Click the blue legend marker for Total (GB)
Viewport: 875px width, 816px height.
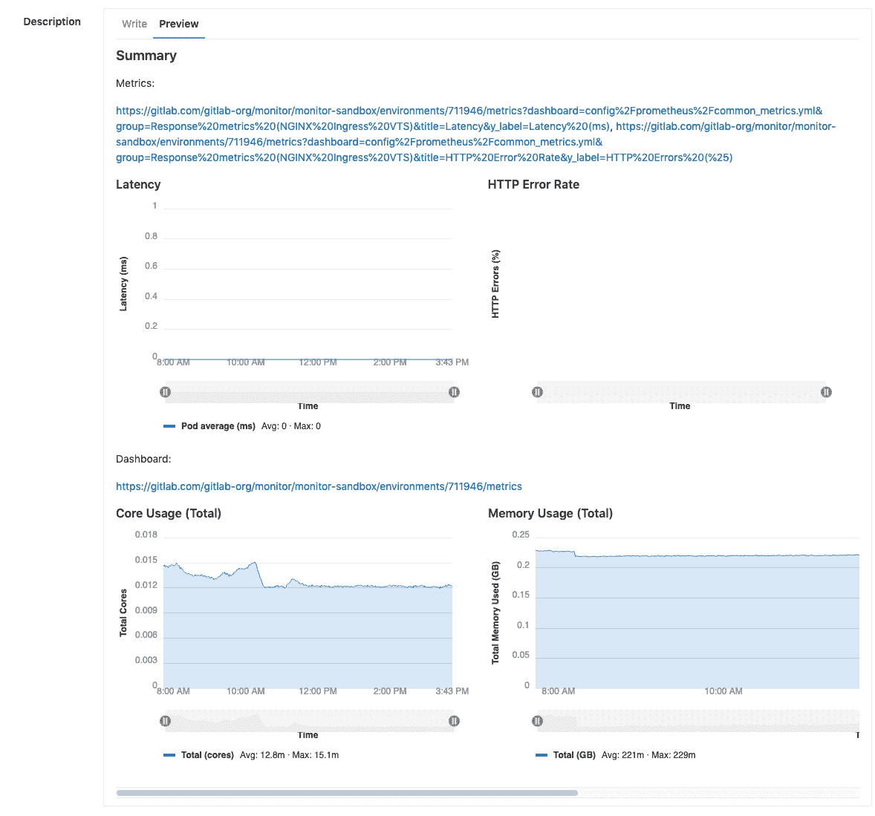(541, 754)
